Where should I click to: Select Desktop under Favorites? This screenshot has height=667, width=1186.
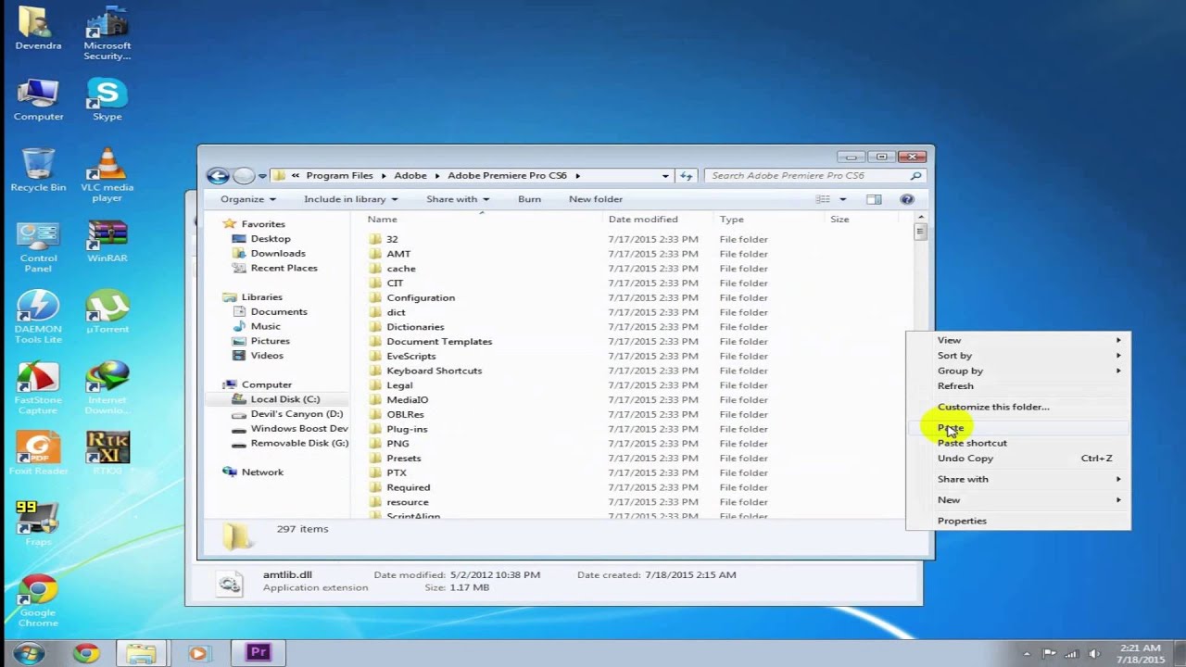(270, 238)
